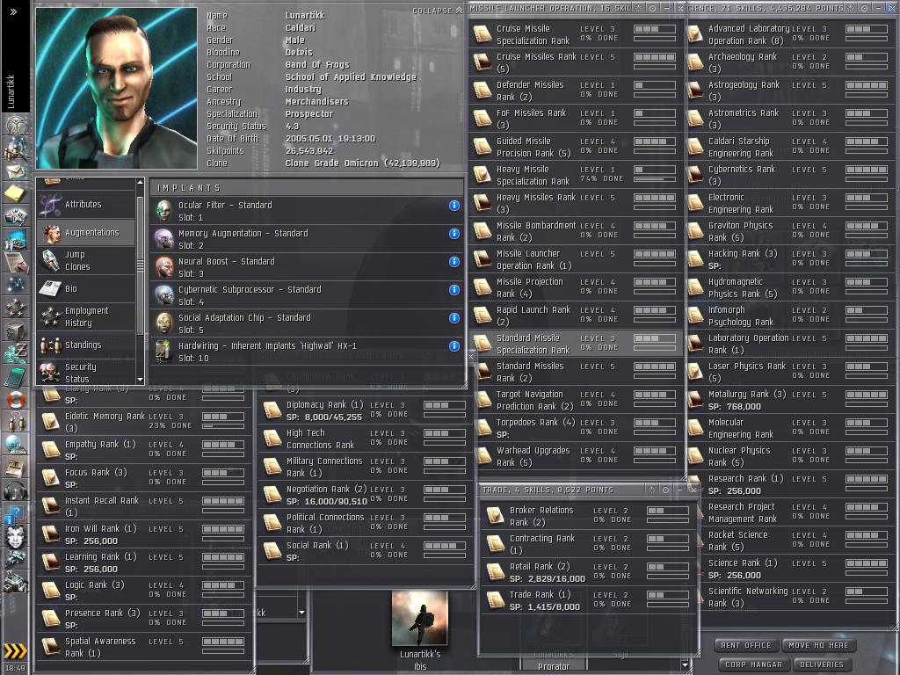Open the Attributes section

click(86, 204)
